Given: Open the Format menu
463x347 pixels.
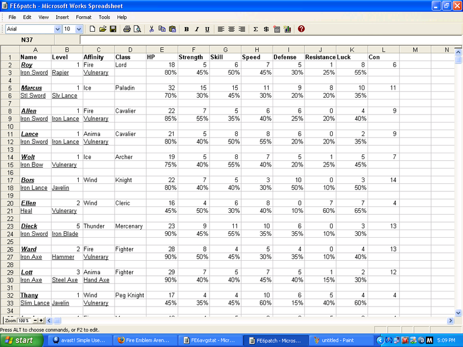Looking at the screenshot, I should 83,17.
